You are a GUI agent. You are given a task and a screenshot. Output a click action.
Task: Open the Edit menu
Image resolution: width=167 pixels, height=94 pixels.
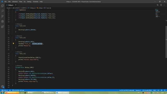tap(9, 2)
